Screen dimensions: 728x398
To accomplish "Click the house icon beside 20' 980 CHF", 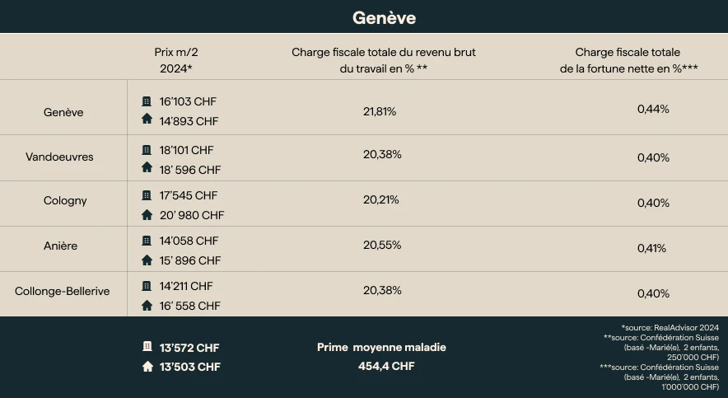I will click(x=147, y=214).
